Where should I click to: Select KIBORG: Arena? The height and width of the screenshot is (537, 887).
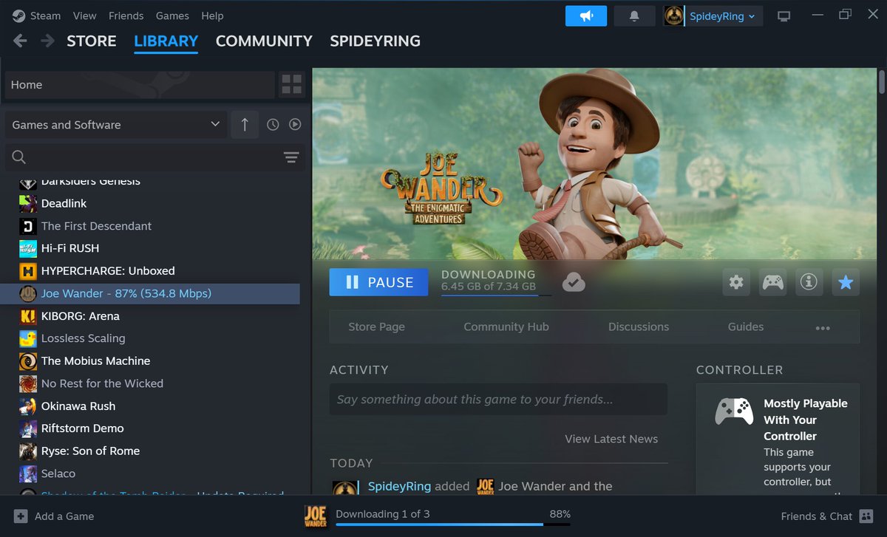click(80, 316)
